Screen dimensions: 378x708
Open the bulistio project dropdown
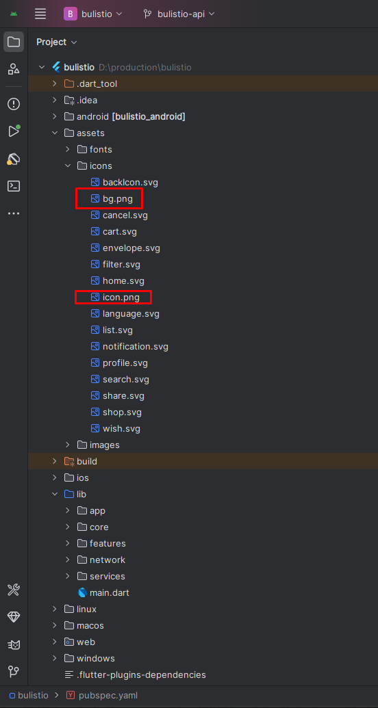tap(93, 14)
